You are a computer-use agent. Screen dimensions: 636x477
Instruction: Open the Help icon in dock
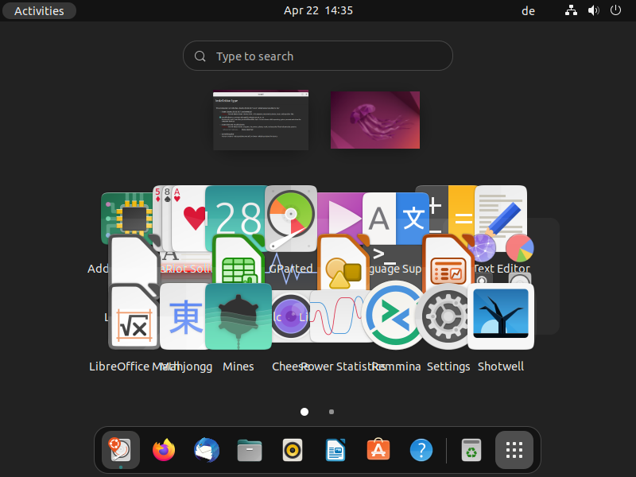tap(421, 450)
